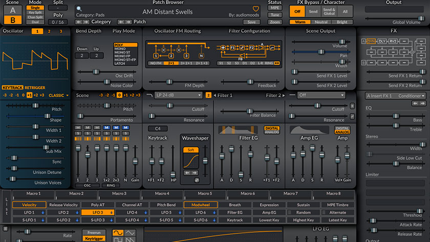Solo oscillator 2 in the mixer
Viewport: 430px width, 242px height.
88,133
